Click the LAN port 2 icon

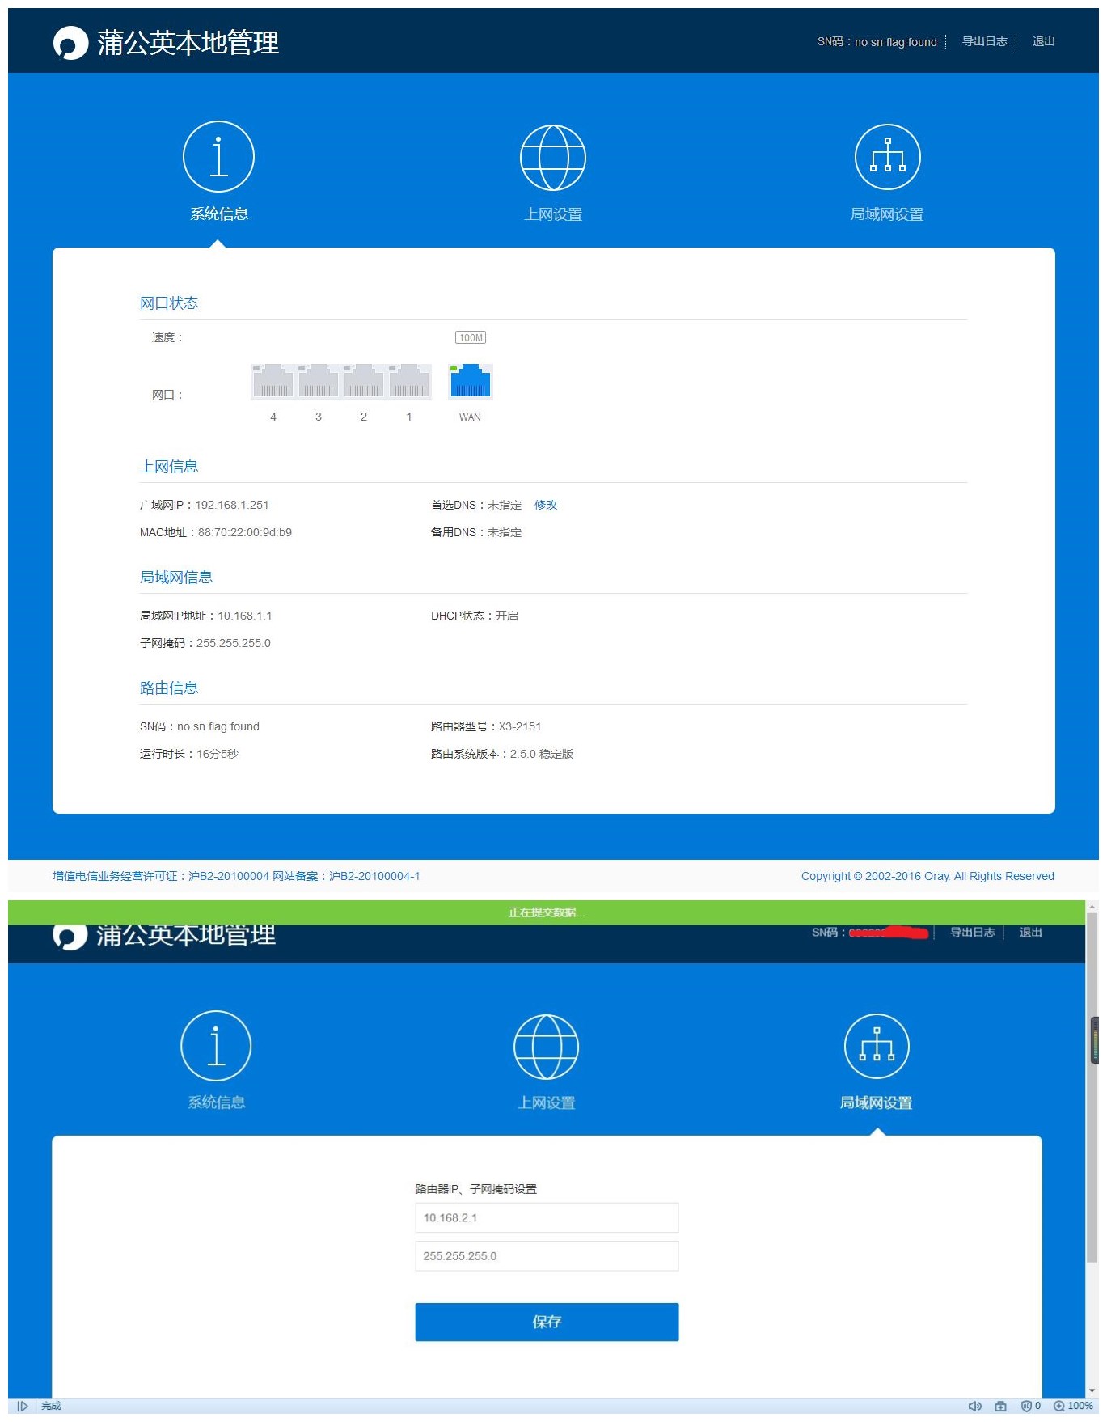pos(364,381)
